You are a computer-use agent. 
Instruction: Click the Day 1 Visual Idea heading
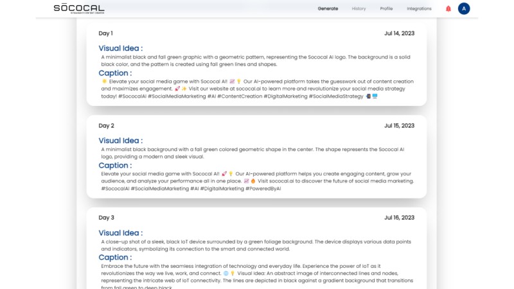point(121,48)
